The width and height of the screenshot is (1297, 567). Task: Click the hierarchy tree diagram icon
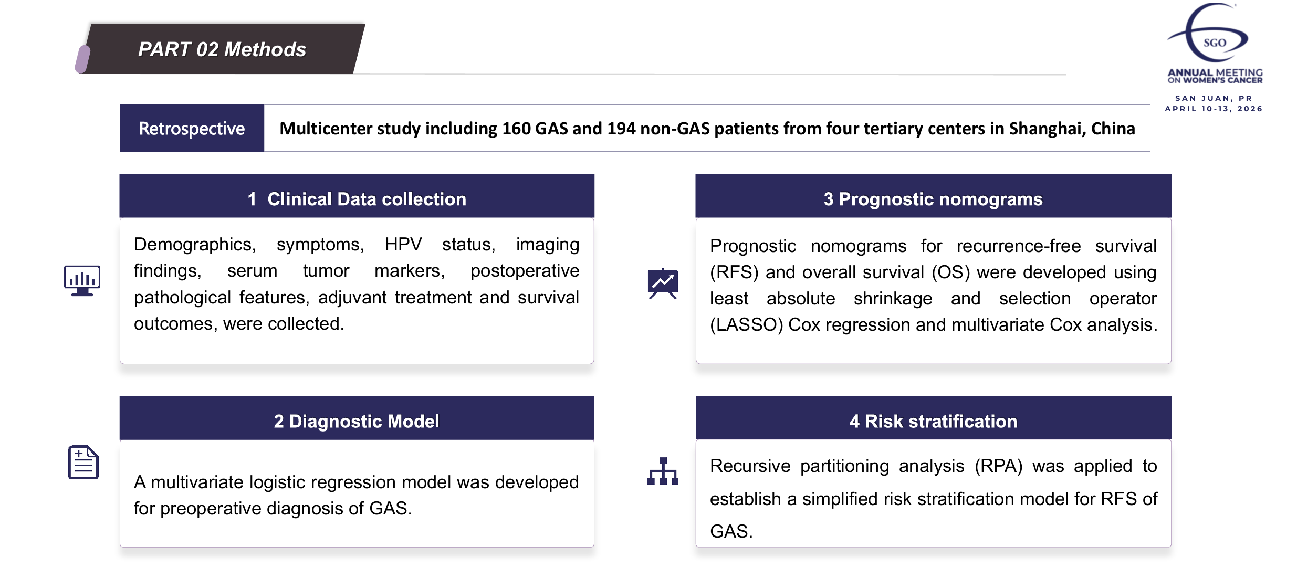[663, 471]
